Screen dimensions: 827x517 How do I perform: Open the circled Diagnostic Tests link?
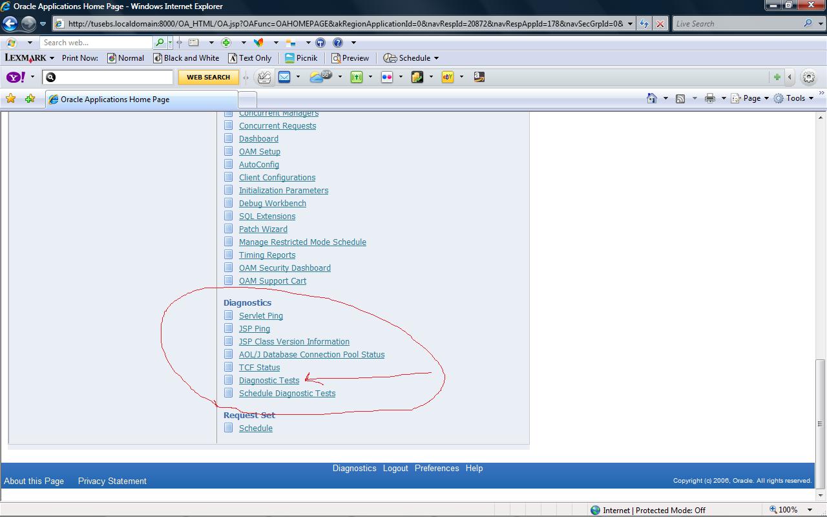(269, 380)
